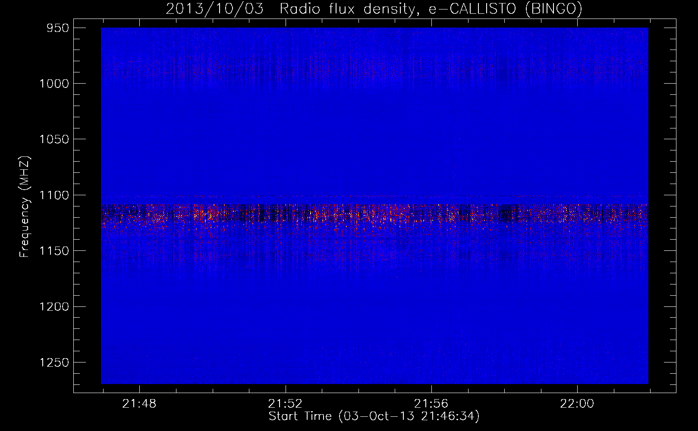
Task: Click the 21:52 time axis label
Action: pos(285,404)
